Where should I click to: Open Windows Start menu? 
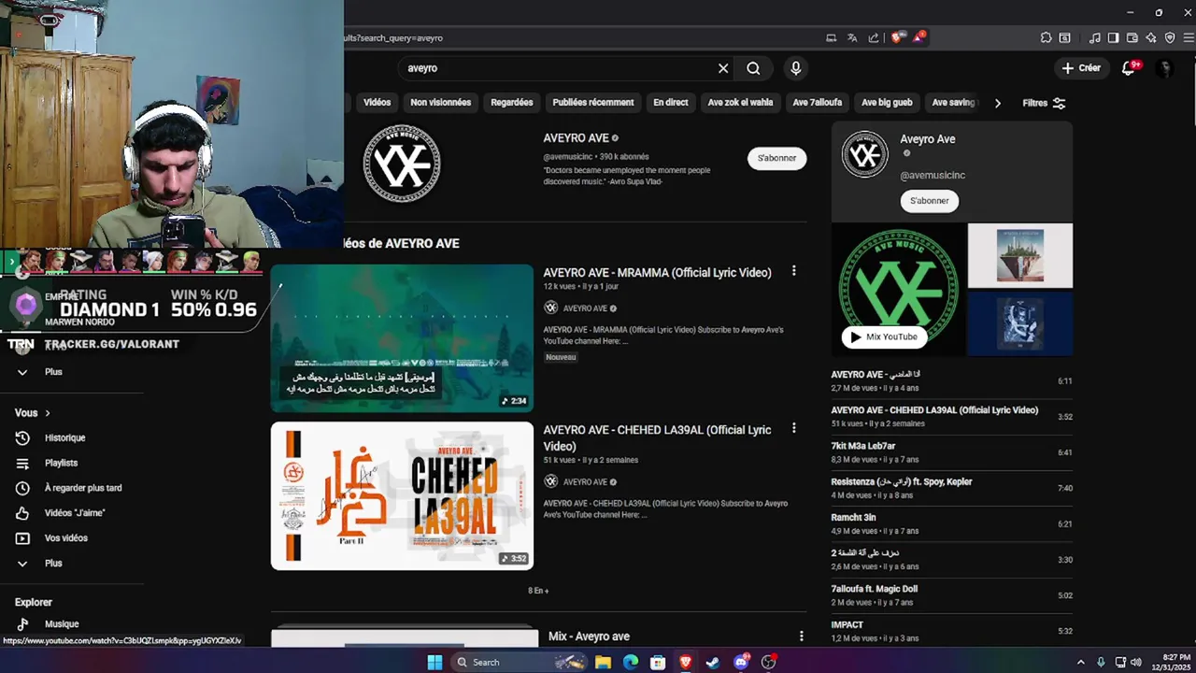point(434,662)
